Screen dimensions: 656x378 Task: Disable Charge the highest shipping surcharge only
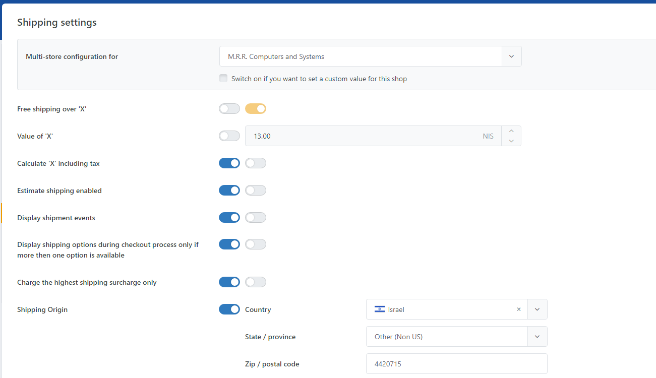(x=229, y=282)
